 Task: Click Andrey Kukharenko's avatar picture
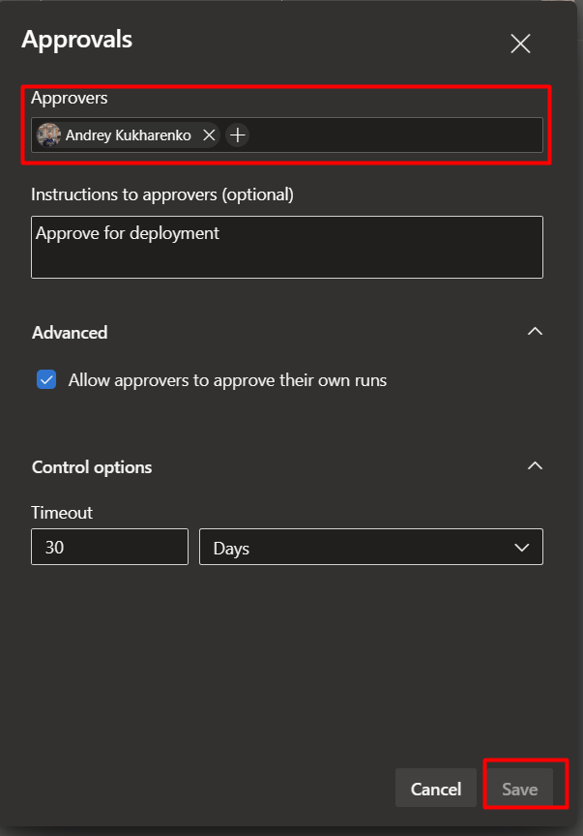(x=48, y=134)
